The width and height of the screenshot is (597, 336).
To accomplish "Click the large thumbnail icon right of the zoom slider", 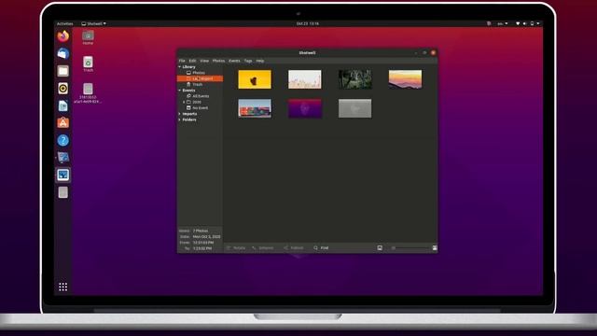I will pyautogui.click(x=435, y=248).
